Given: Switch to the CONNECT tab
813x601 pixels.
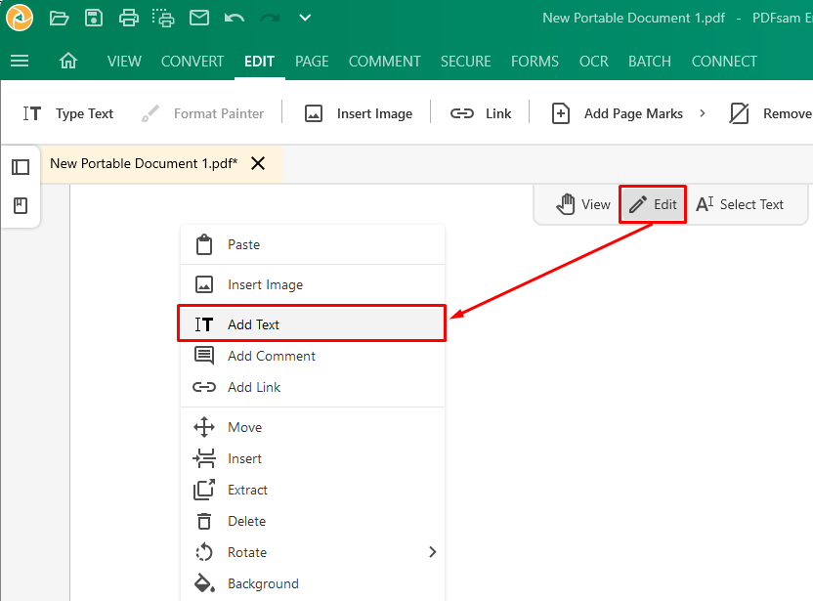Looking at the screenshot, I should [x=724, y=62].
